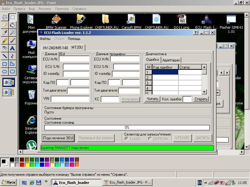Toggle the EN keyboard language indicator
250x187 pixels.
tap(200, 183)
